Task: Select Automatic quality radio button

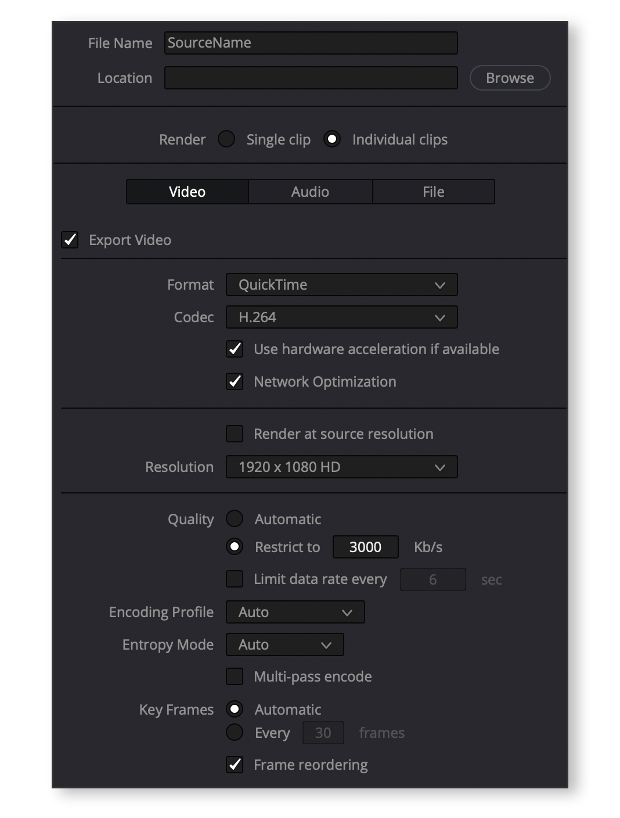Action: click(235, 518)
